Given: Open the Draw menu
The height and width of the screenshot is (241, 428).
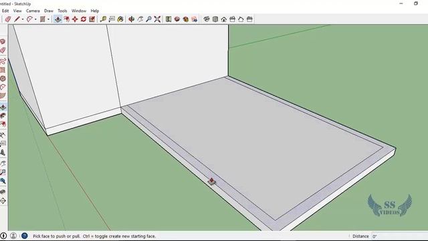Looking at the screenshot, I should click(x=49, y=11).
